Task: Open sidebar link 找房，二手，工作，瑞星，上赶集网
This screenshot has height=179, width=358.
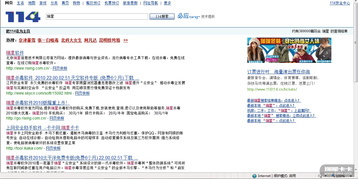Action: [x=279, y=111]
